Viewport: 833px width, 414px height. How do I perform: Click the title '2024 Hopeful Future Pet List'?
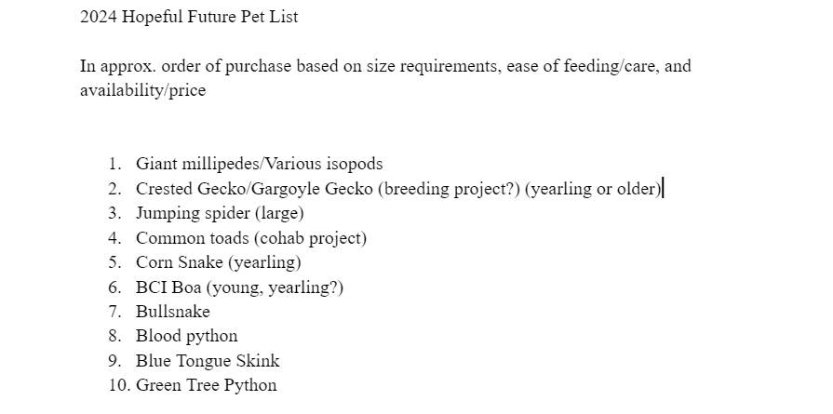pos(189,17)
